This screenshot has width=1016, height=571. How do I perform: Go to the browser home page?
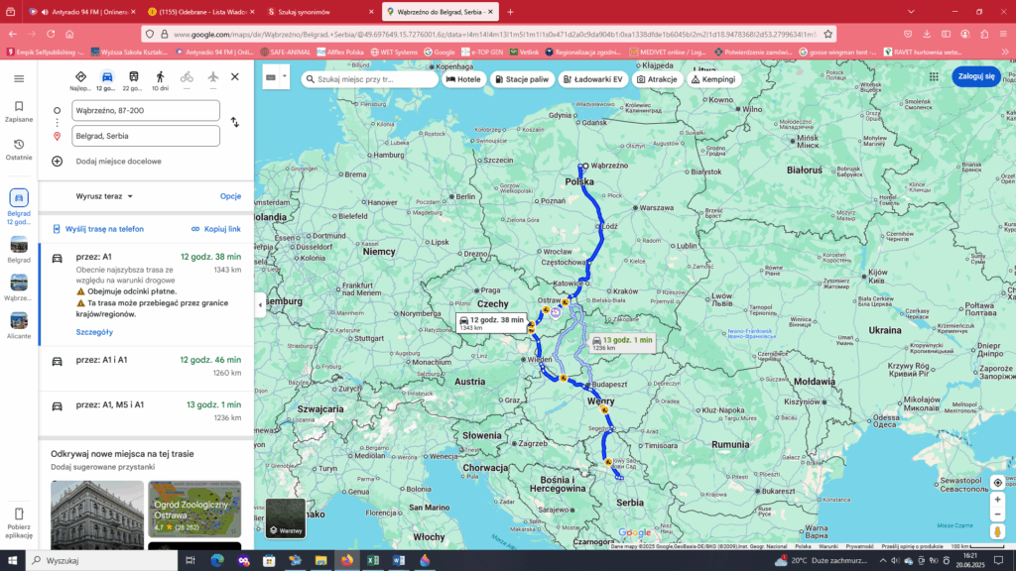click(x=70, y=34)
